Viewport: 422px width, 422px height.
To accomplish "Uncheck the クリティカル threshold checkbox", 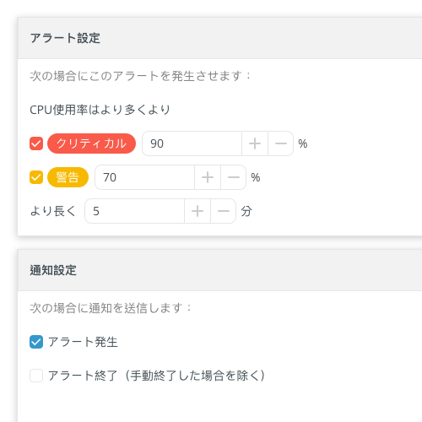I will tap(36, 143).
